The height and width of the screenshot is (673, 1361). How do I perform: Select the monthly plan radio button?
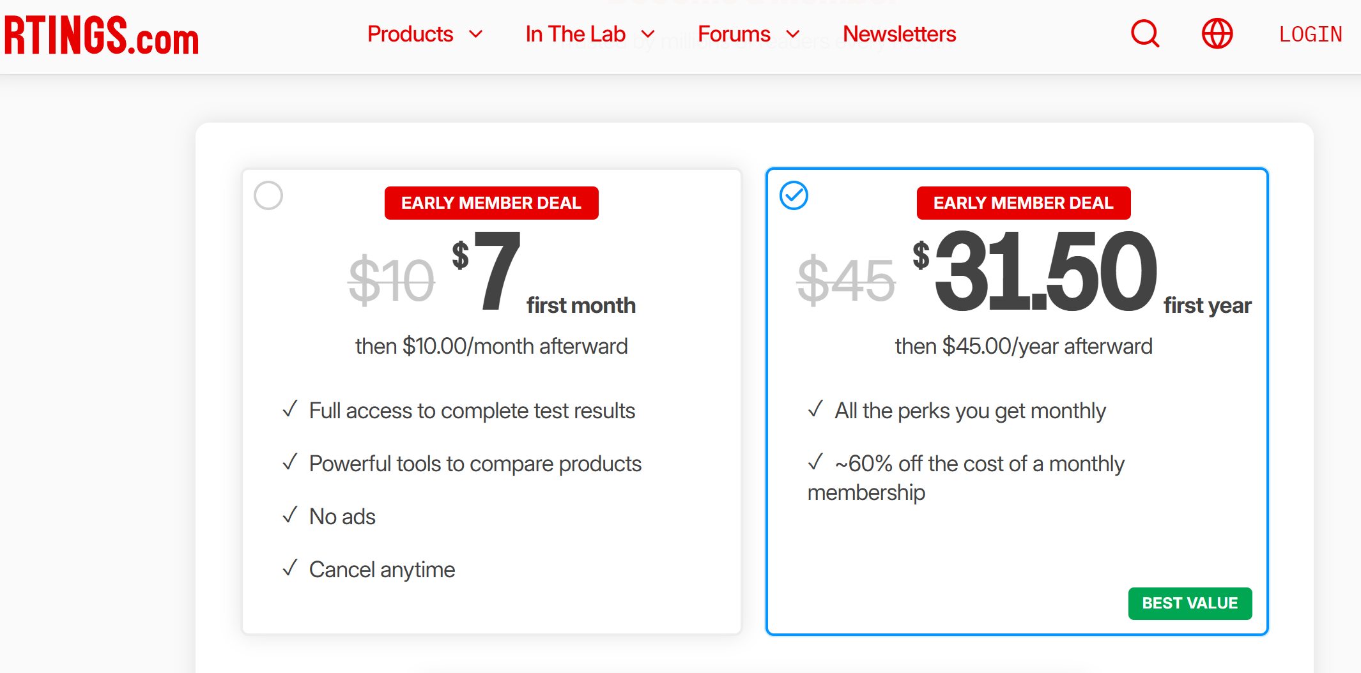(268, 195)
